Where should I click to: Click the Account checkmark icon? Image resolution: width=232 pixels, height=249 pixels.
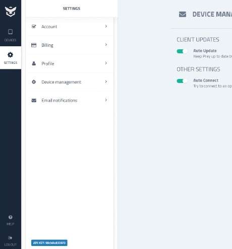[34, 27]
